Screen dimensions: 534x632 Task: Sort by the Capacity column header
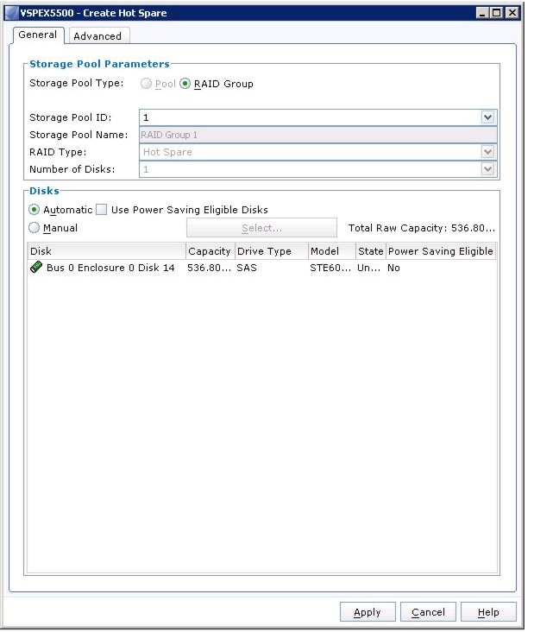coord(210,251)
